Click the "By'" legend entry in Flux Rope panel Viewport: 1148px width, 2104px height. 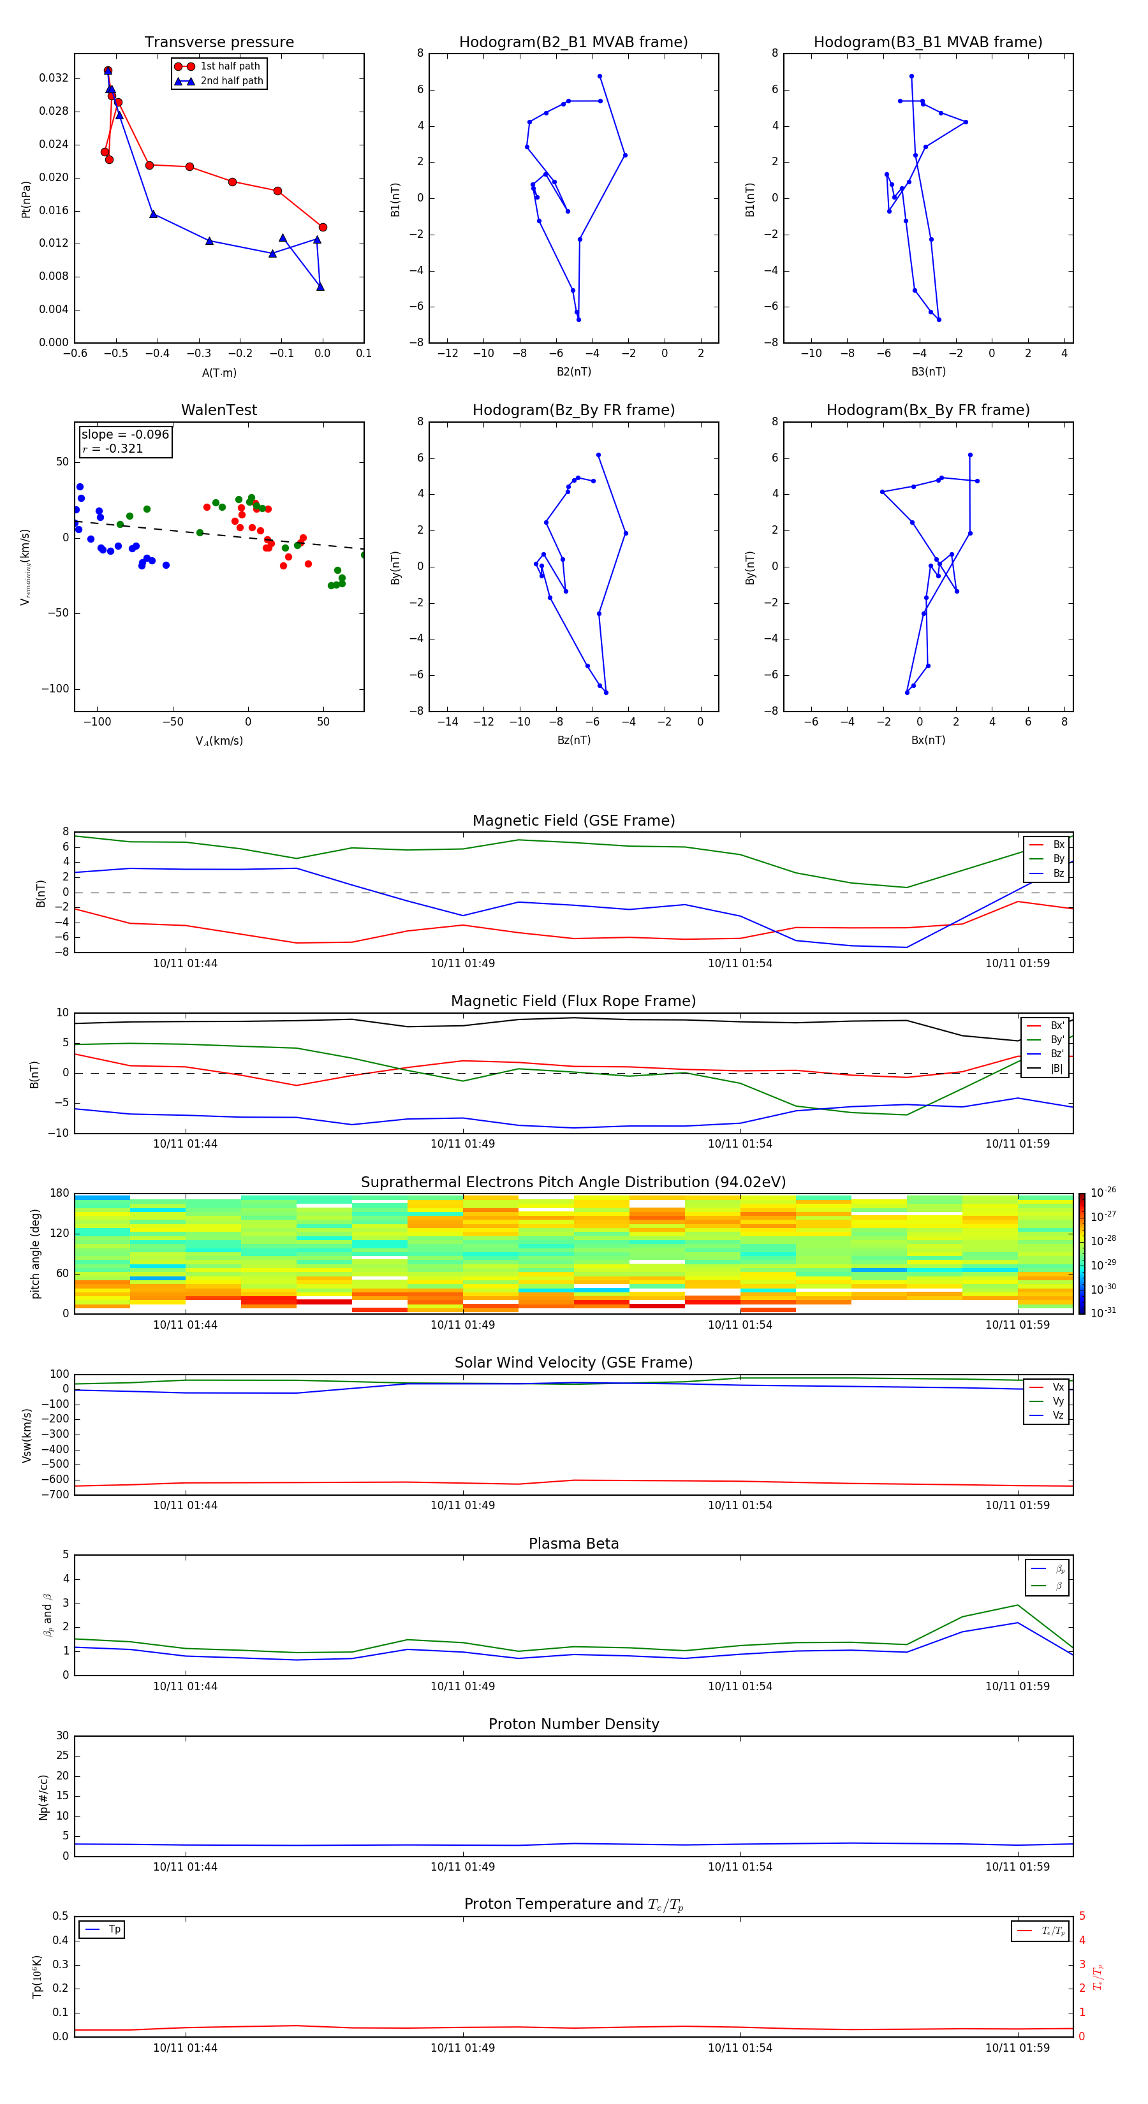coord(1045,1040)
